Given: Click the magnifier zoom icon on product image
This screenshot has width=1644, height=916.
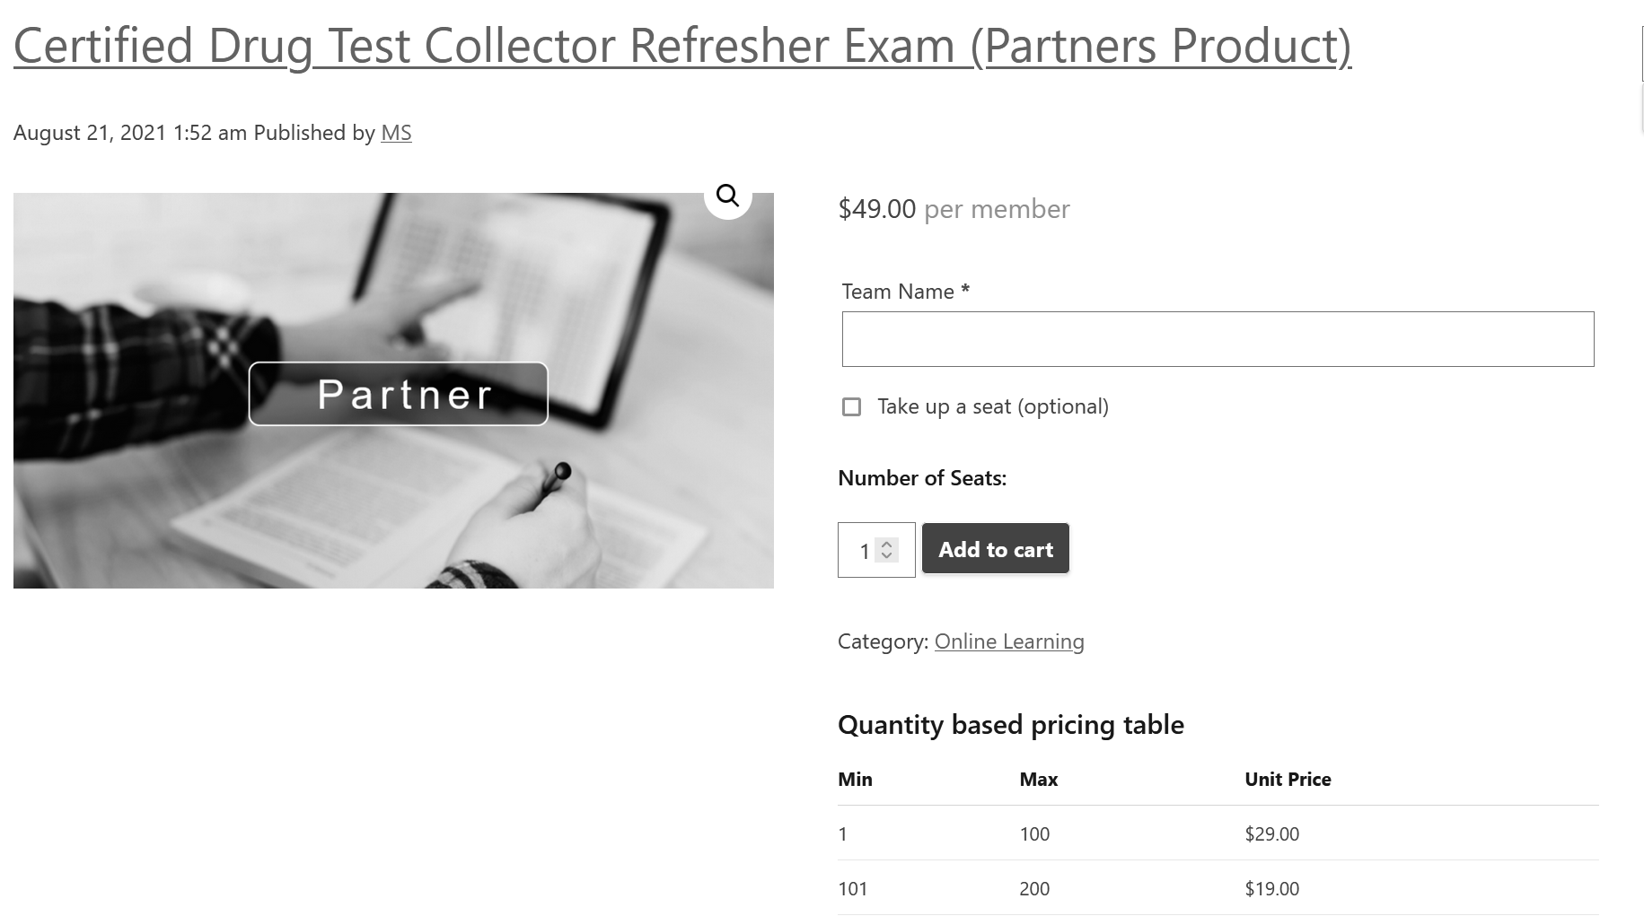Looking at the screenshot, I should pos(727,196).
